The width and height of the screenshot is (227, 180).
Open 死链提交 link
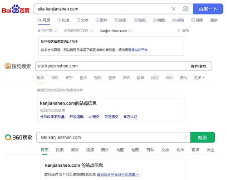pos(111,117)
